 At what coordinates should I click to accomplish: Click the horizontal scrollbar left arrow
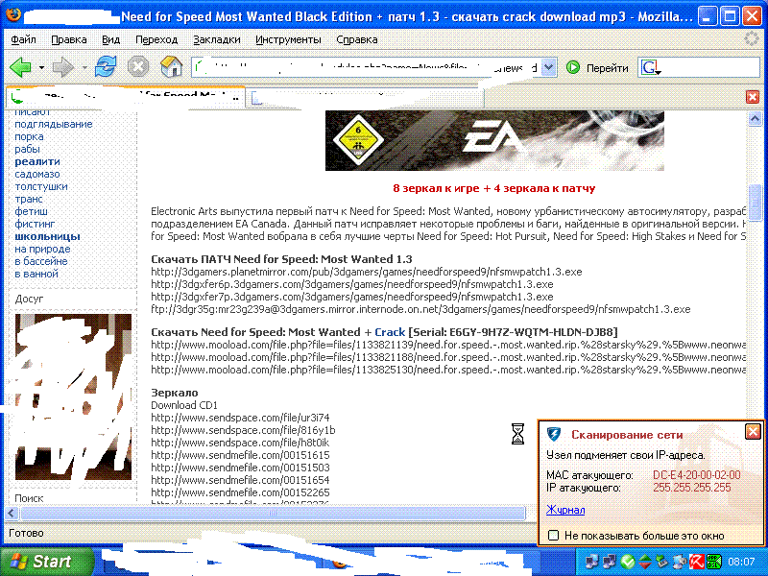coord(12,514)
